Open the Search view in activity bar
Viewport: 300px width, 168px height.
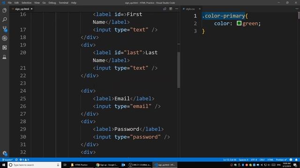point(5,20)
